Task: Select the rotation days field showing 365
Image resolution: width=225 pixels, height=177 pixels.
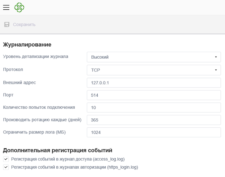Action: click(153, 120)
